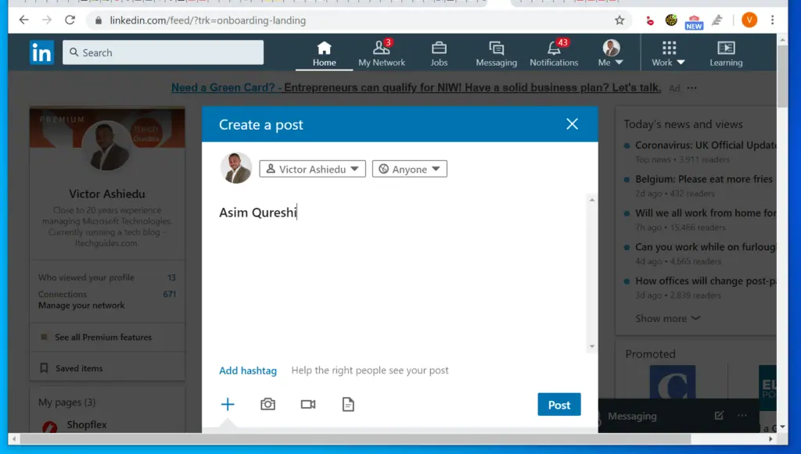This screenshot has width=801, height=454.
Task: Open LinkedIn Learning from the navigation bar
Action: 725,52
